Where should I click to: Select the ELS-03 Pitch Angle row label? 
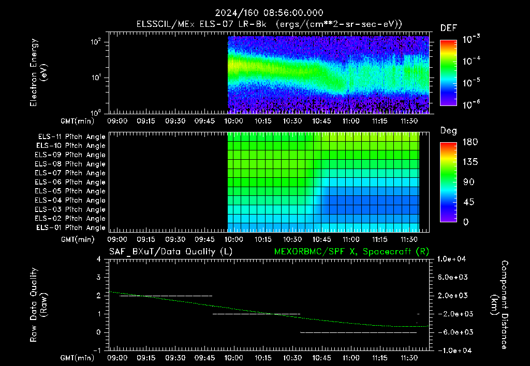click(x=70, y=210)
